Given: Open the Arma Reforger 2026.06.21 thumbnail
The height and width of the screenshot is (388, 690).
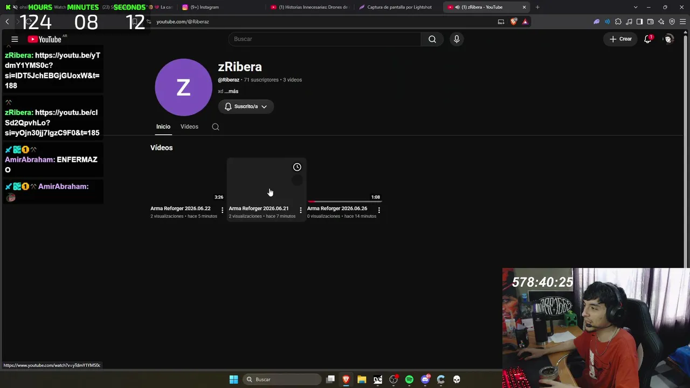Looking at the screenshot, I should click(266, 181).
